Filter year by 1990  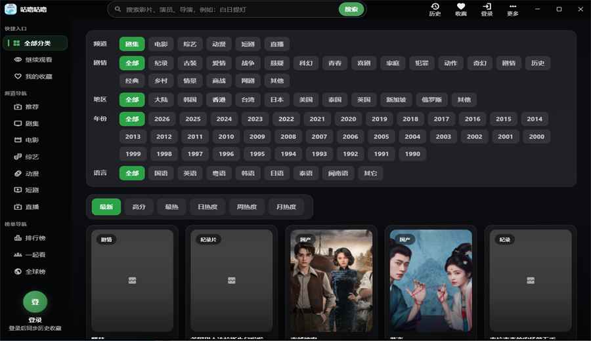tap(413, 154)
